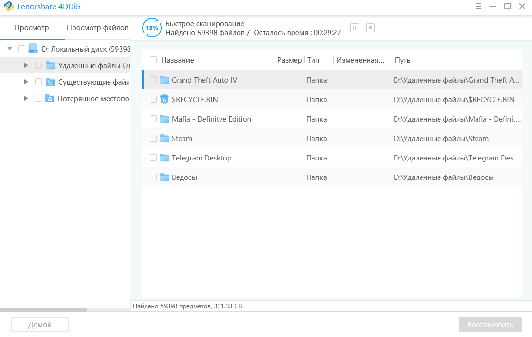
Task: Tick the Существующие файлы tree checkbox
Action: [38, 82]
